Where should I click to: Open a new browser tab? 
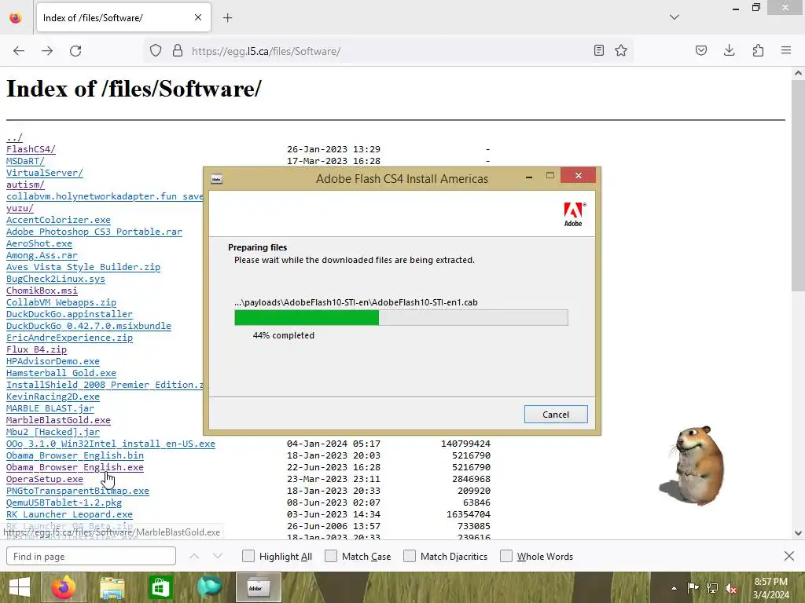[228, 18]
